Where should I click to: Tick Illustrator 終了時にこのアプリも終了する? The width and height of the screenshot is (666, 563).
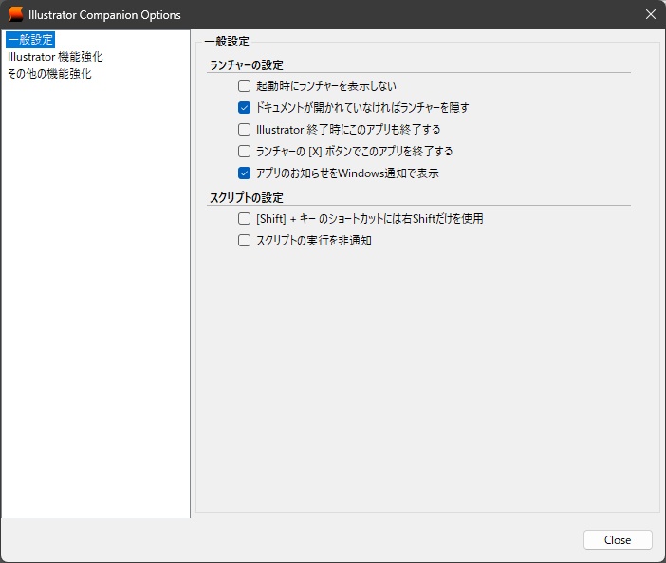(x=244, y=130)
